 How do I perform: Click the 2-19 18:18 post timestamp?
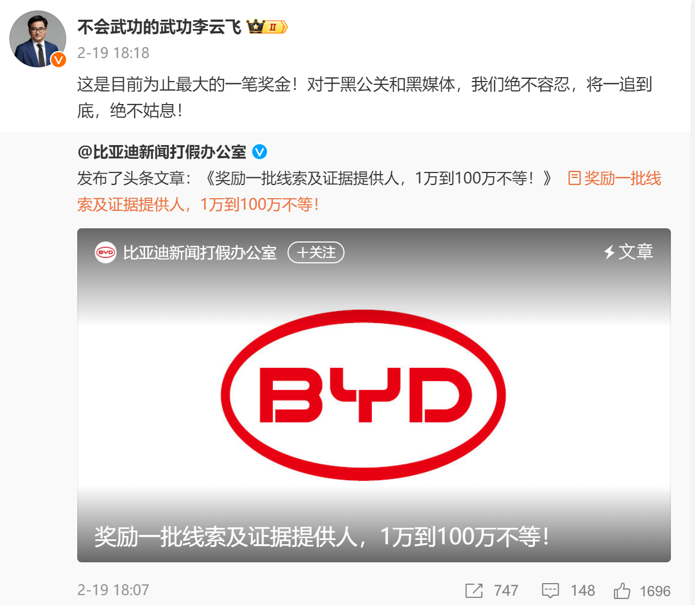pos(113,53)
